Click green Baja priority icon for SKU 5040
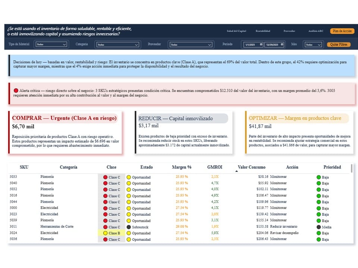This screenshot has width=358, height=268. [x=319, y=183]
